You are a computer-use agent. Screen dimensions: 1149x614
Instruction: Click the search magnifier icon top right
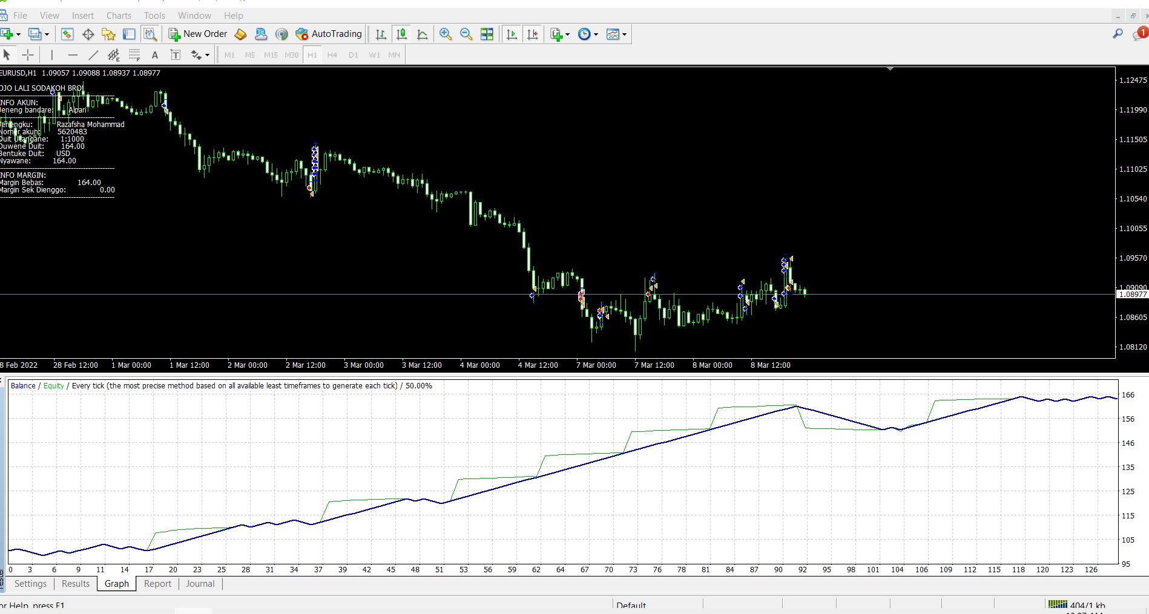coord(1118,34)
